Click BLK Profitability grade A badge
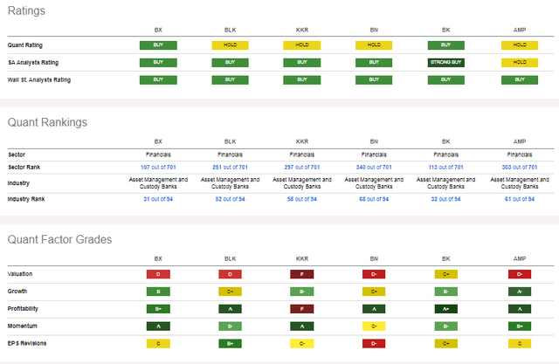This screenshot has width=559, height=364. (x=230, y=309)
